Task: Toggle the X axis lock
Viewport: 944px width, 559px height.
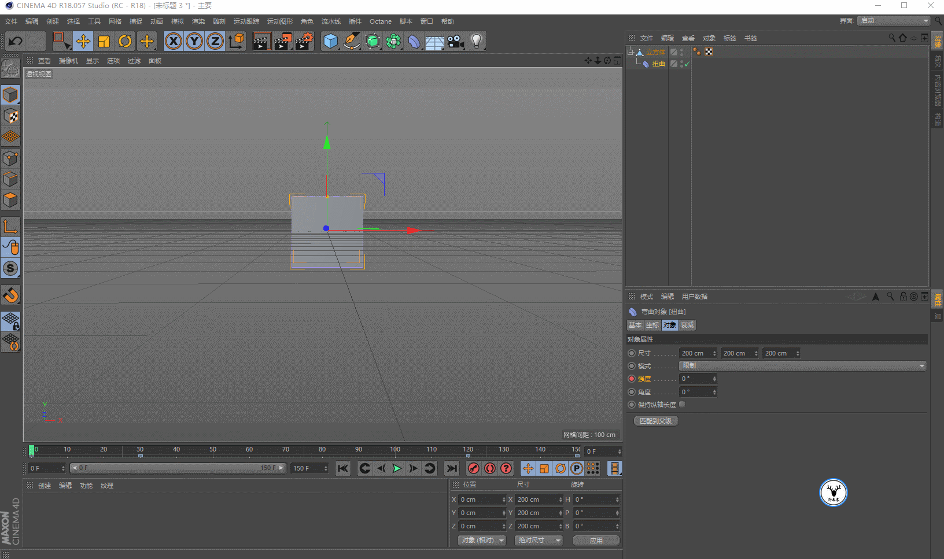Action: tap(174, 41)
